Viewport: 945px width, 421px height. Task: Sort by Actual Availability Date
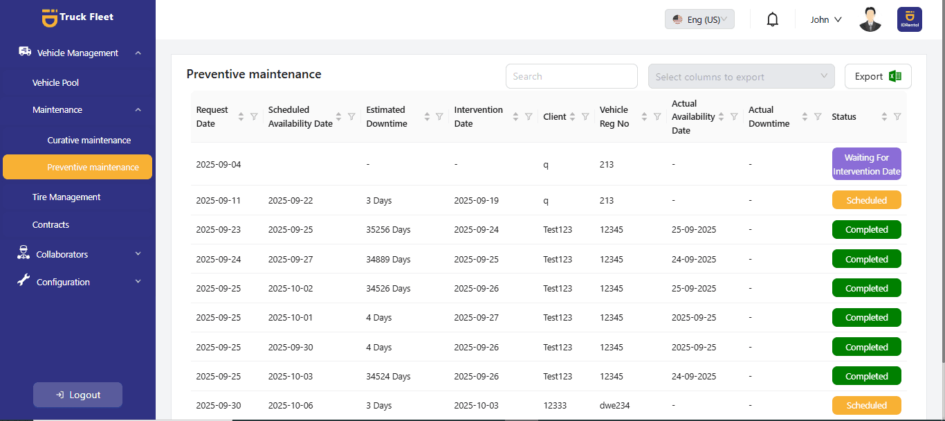(721, 116)
